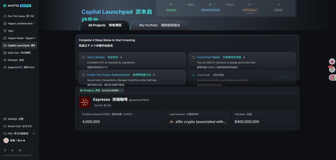This screenshot has height=160, width=336.
Task: Open the FAQ link in the sidebar
Action: [19, 134]
